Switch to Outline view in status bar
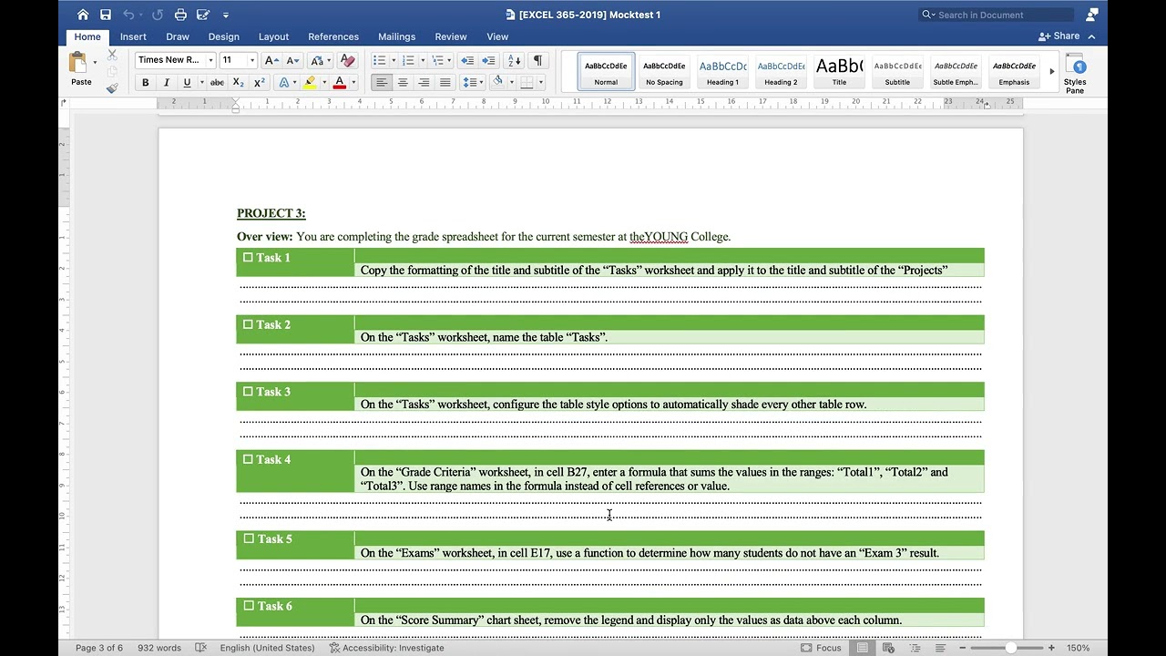This screenshot has height=656, width=1166. (x=915, y=648)
